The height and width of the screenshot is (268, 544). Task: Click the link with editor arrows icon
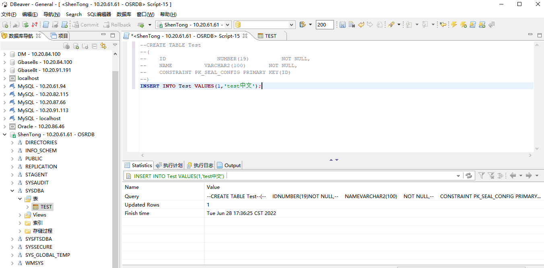103,46
